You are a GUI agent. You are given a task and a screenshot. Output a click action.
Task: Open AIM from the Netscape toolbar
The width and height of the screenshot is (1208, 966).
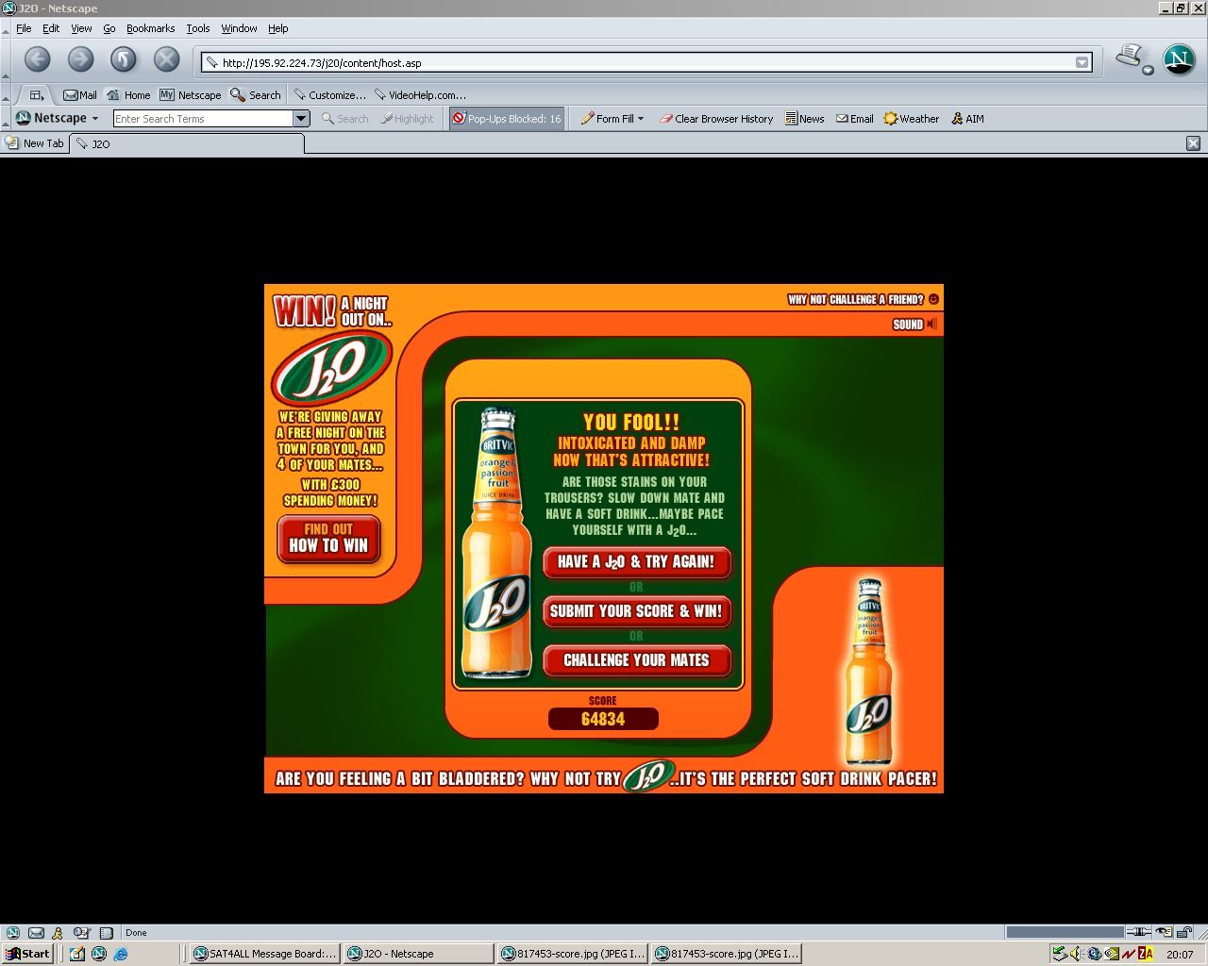click(967, 118)
